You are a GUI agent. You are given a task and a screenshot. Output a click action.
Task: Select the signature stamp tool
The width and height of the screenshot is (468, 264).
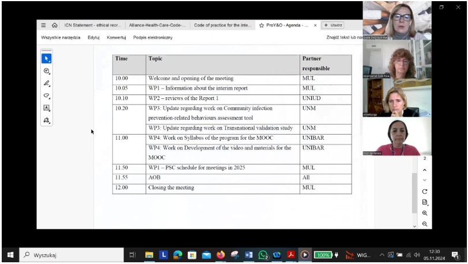click(47, 120)
